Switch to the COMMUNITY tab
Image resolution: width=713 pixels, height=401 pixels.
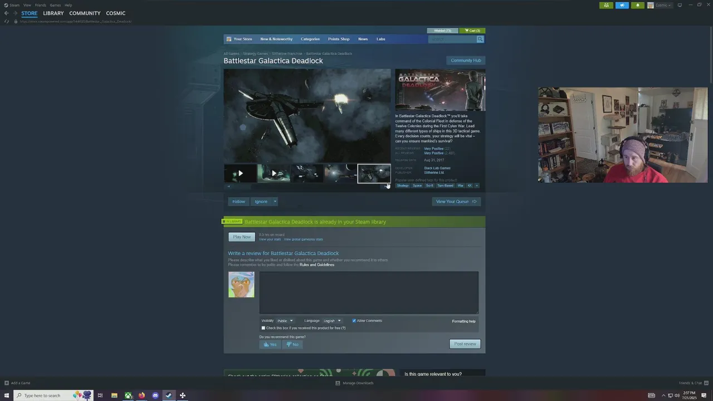85,13
